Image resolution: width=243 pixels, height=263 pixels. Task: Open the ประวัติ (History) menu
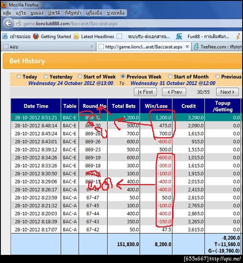[x=54, y=13]
